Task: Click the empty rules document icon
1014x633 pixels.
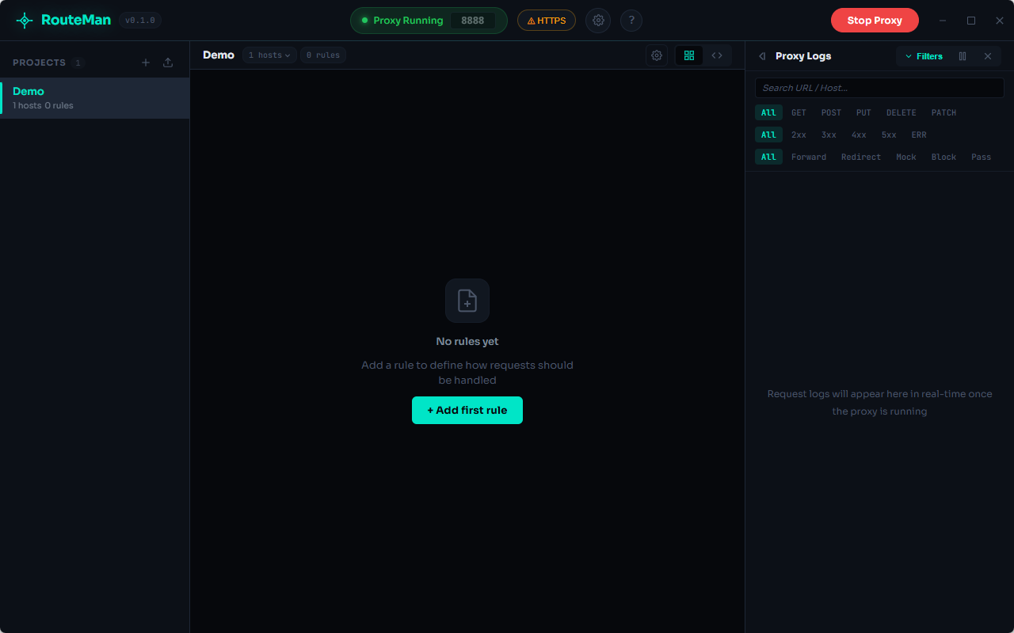Action: click(467, 301)
